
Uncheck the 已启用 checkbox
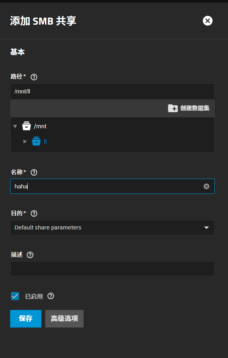[15, 296]
